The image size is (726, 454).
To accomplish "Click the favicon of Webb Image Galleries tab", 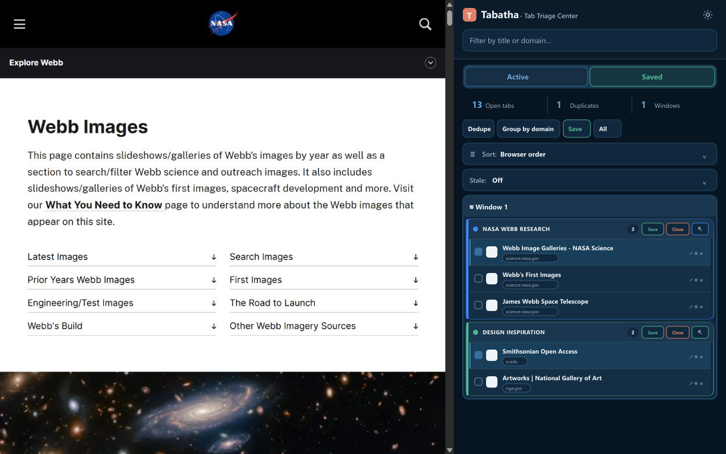I will point(492,252).
